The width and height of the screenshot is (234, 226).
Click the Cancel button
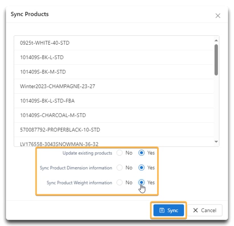click(x=205, y=210)
